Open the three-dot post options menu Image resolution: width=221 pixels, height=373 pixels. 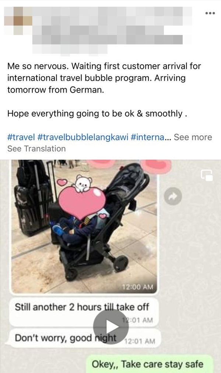(210, 13)
